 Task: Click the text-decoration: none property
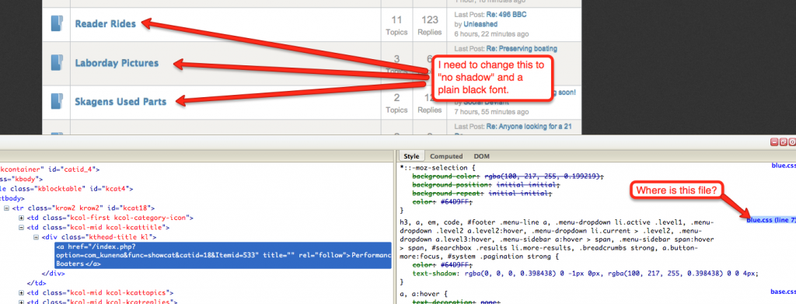[x=456, y=302]
